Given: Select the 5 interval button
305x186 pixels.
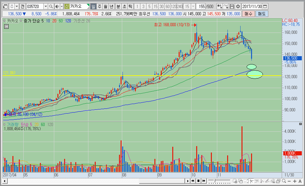Looking at the screenshot, I should pyautogui.click(x=149, y=6).
